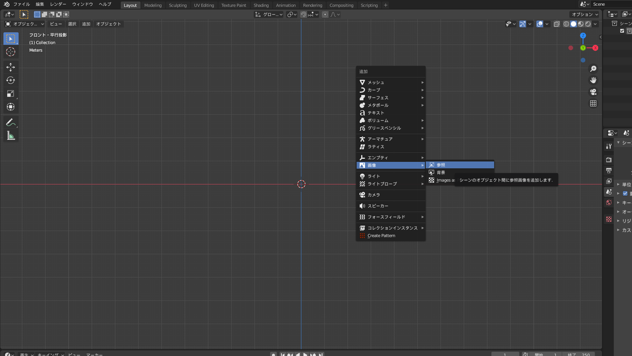Viewport: 632px width, 356px height.
Task: Activate the Move tool
Action: click(x=11, y=67)
